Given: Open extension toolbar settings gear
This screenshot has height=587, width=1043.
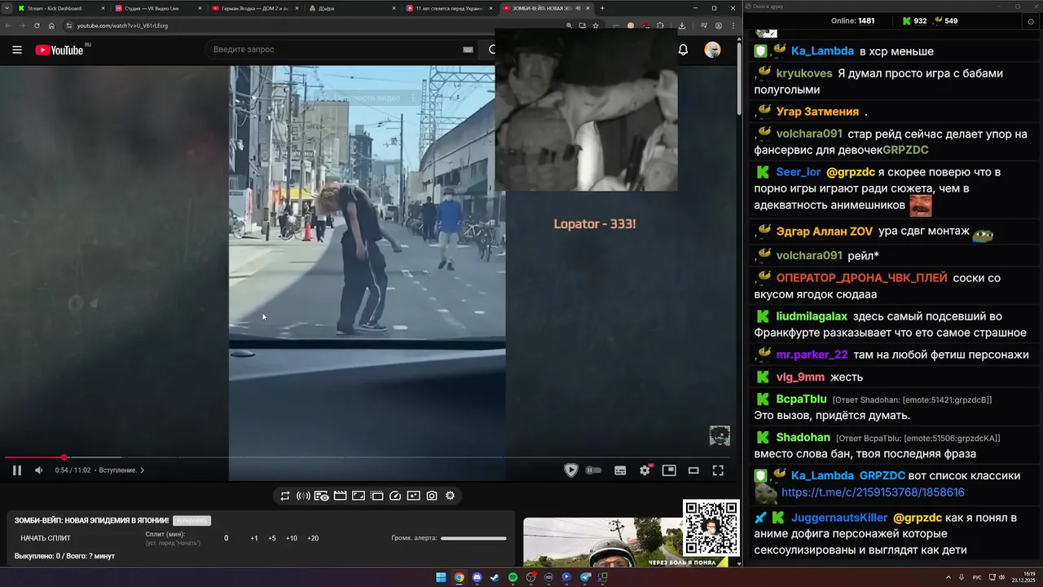Looking at the screenshot, I should pos(450,496).
